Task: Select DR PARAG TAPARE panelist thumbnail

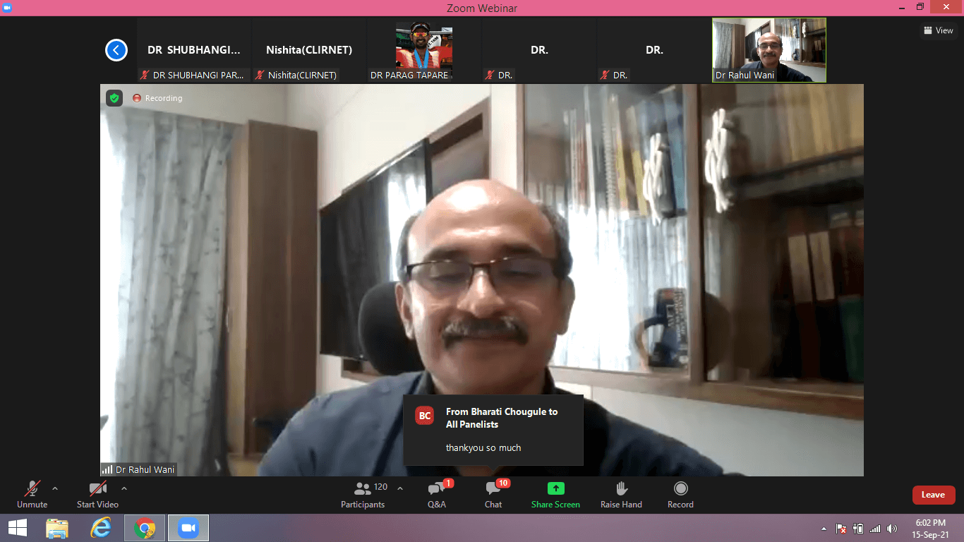Action: coord(424,50)
